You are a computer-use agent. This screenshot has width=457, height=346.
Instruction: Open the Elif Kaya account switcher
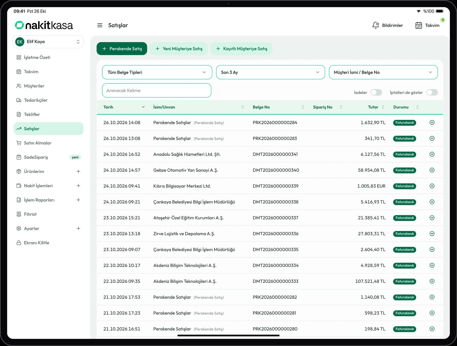point(48,42)
